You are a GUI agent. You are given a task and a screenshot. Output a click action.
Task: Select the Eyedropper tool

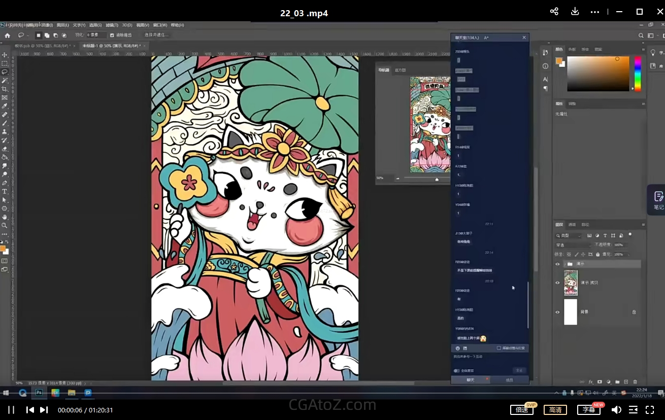5,106
